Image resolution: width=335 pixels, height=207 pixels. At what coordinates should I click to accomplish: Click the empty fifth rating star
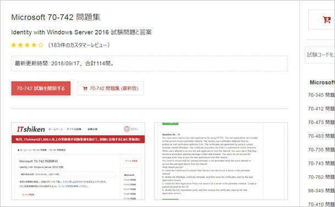(41, 45)
